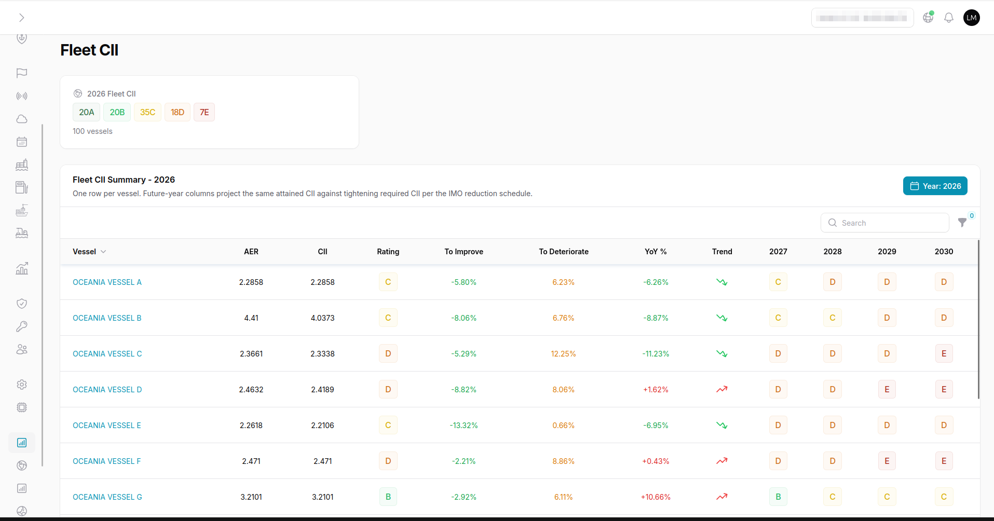Screen dimensions: 994x521
Task: Click the 2027 column header
Action: 778,252
